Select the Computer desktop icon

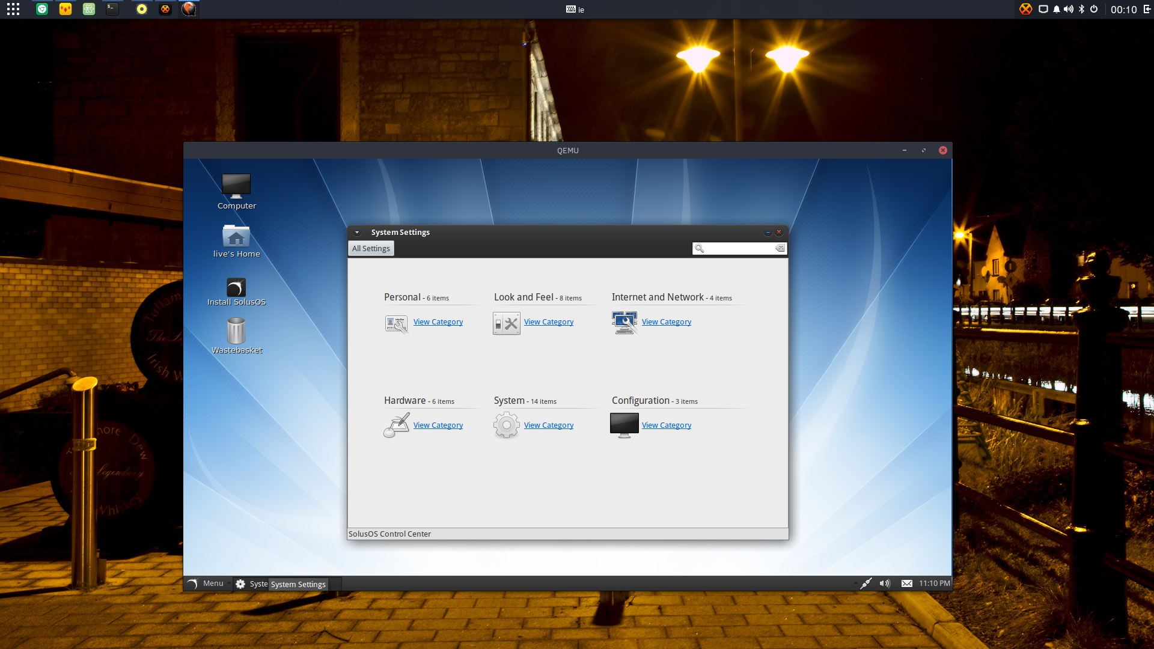[x=236, y=192]
